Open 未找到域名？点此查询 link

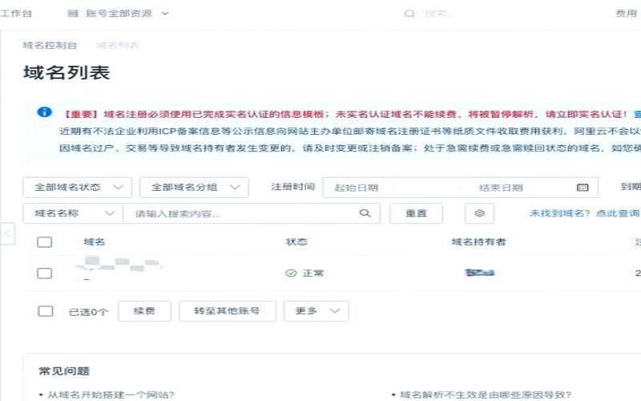(585, 213)
